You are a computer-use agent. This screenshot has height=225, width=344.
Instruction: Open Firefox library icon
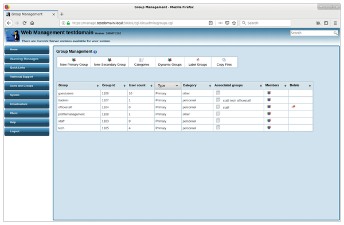pos(318,23)
